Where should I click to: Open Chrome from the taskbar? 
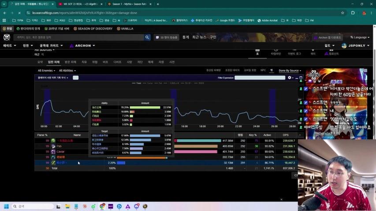(x=102, y=206)
